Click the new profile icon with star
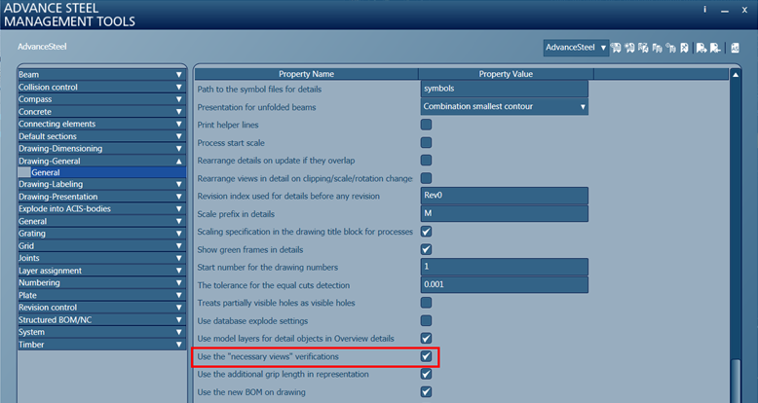The height and width of the screenshot is (403, 758). 630,48
